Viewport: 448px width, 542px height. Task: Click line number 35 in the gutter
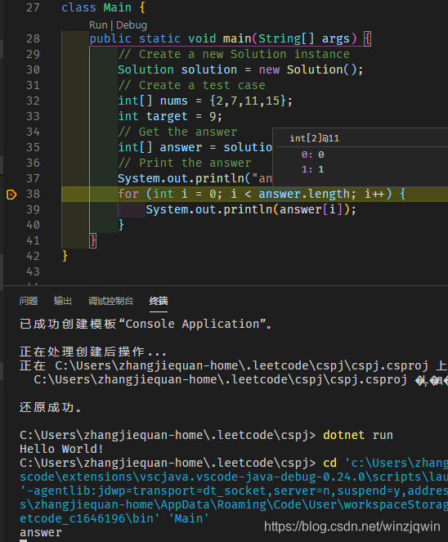pyautogui.click(x=34, y=148)
